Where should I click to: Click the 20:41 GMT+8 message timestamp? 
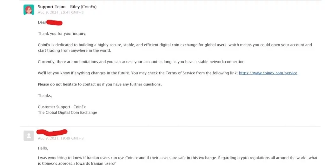pos(61,12)
